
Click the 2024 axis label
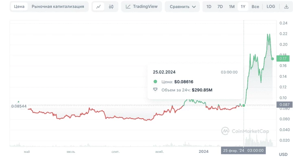pos(203,152)
